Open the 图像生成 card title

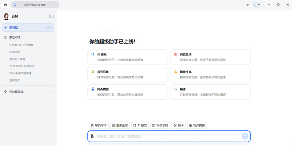click(185, 72)
